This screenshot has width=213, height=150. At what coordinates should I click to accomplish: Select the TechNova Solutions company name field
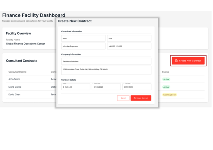[x=106, y=61]
